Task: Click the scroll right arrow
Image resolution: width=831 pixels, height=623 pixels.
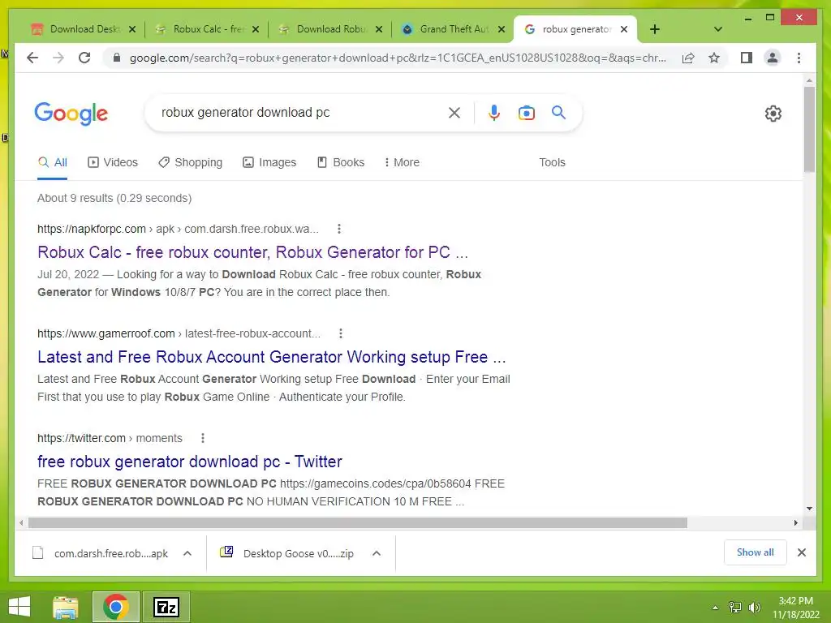Action: [796, 523]
